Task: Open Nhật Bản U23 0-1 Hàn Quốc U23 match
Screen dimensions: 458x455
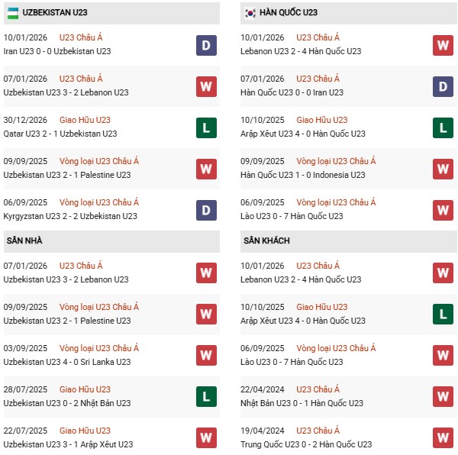Action: pos(301,403)
